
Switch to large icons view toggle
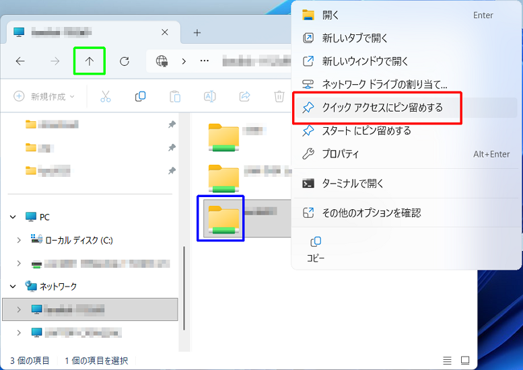465,361
